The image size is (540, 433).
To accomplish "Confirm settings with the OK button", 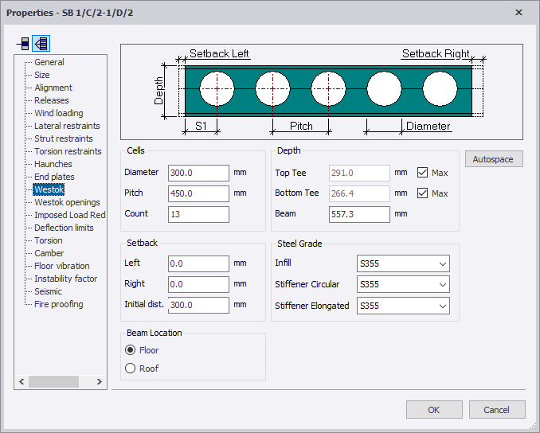I will (433, 410).
